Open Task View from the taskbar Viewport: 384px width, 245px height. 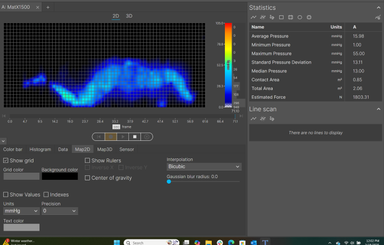[186, 242]
